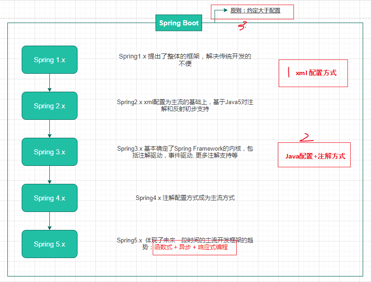Click the red '函数式 + 异步 + 响应式编程' box

tap(194, 248)
